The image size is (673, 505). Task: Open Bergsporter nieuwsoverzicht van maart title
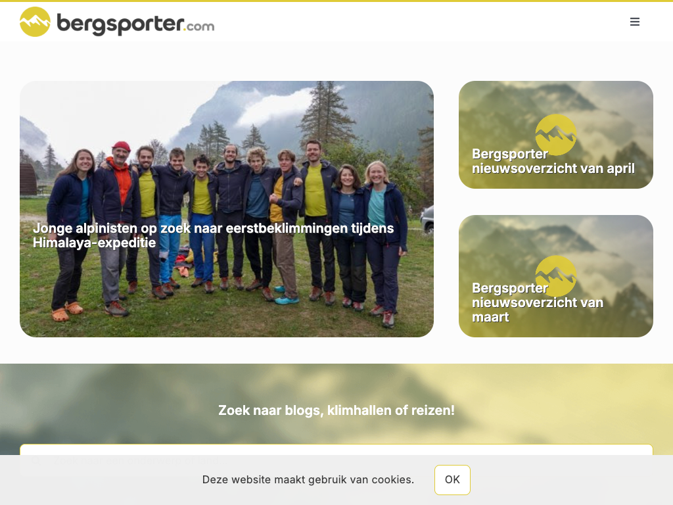point(538,302)
